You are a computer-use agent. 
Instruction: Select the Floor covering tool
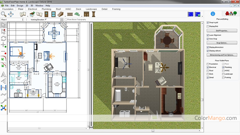(x=77, y=14)
